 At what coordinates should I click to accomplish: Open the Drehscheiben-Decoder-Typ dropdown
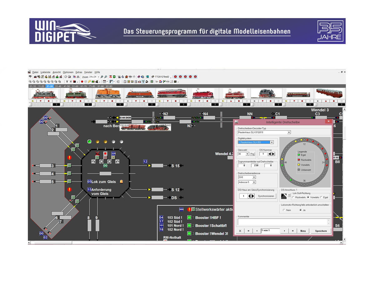[289, 132]
